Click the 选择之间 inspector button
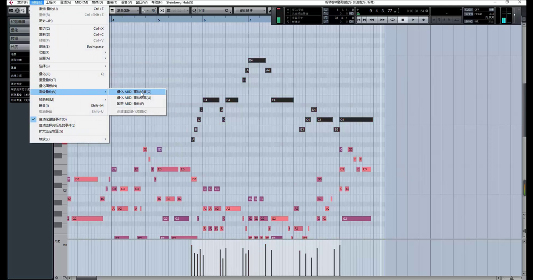Image resolution: width=533 pixels, height=280 pixels. tap(19, 76)
